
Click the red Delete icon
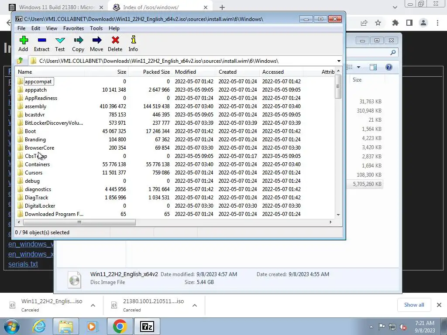click(x=115, y=44)
